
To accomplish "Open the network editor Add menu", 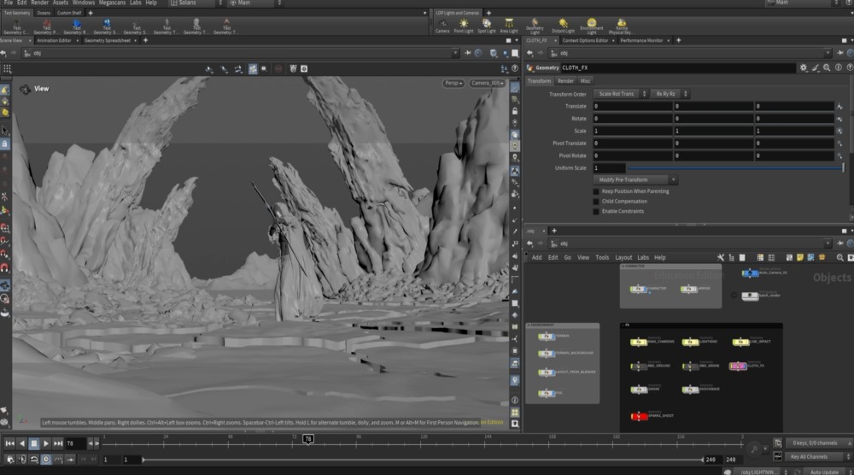I will 536,257.
